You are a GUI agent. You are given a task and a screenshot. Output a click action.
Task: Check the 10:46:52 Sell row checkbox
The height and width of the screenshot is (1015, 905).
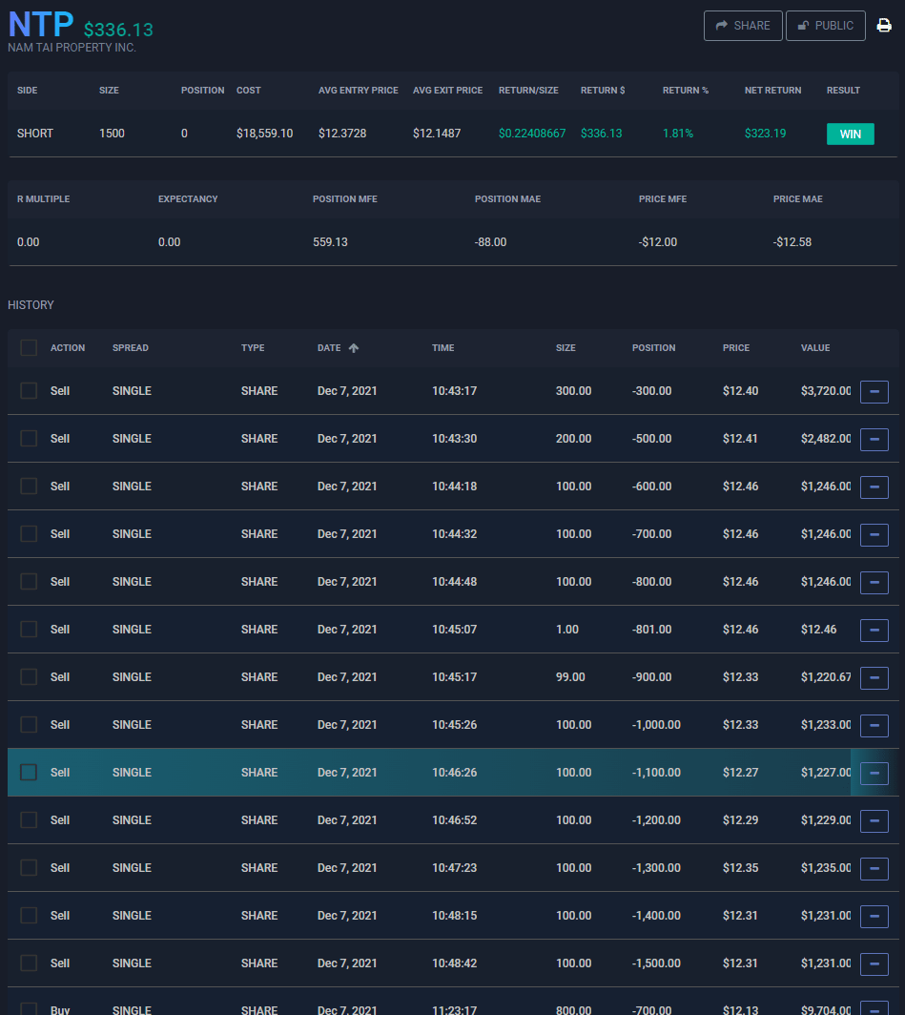coord(29,819)
